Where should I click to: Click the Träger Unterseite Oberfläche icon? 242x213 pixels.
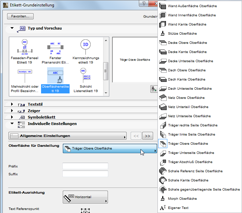pyautogui.click(x=163, y=153)
